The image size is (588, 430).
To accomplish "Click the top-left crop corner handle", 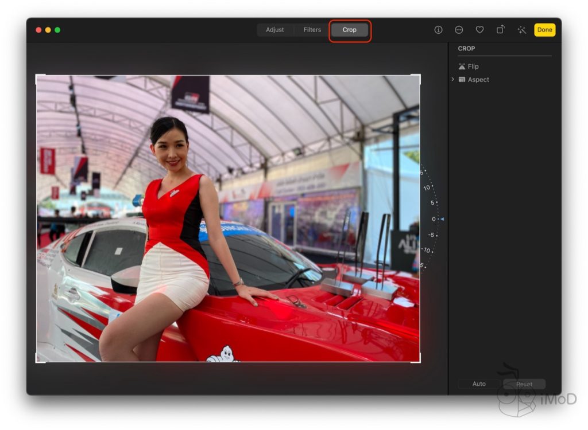I will (37, 76).
